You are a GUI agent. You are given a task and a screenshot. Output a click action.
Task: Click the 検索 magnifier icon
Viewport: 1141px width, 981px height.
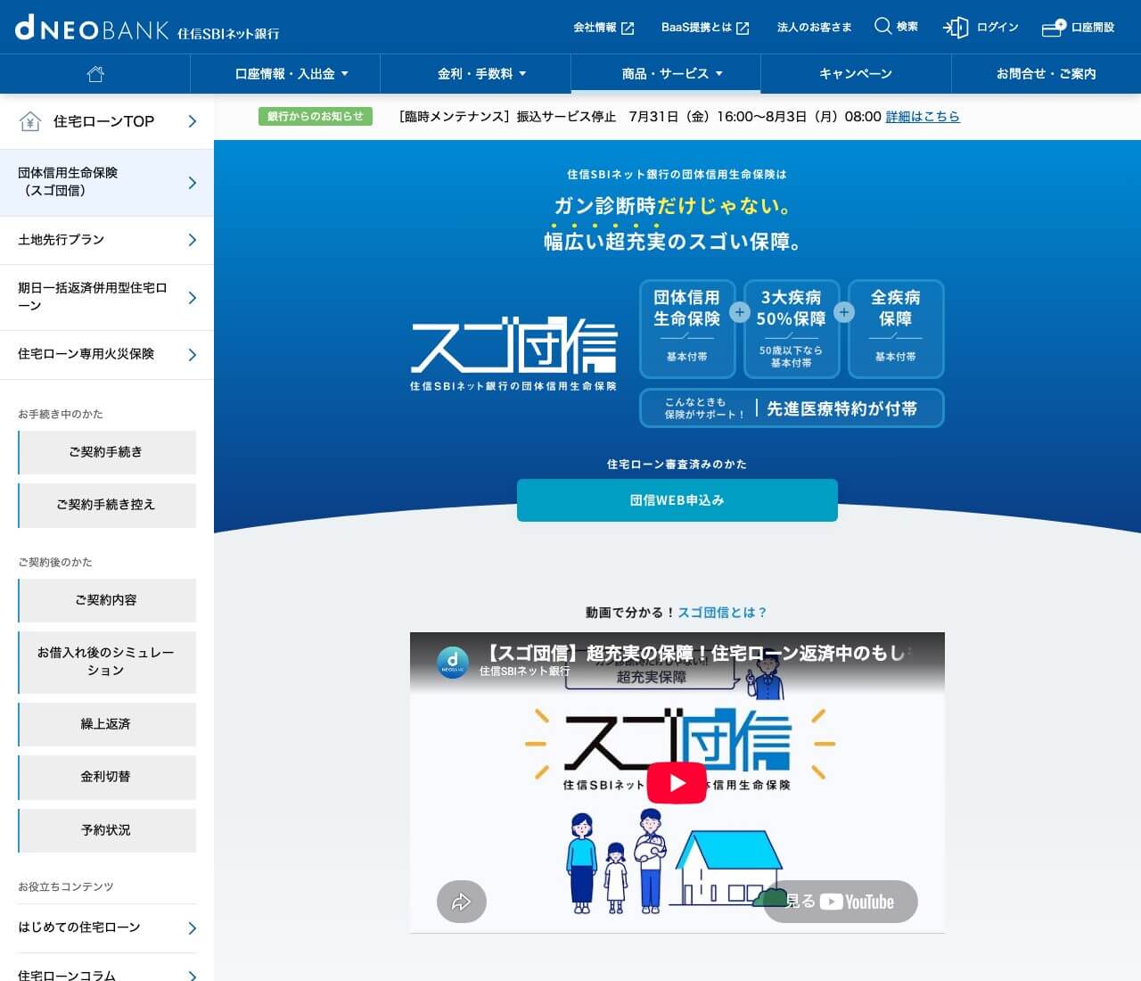(882, 26)
